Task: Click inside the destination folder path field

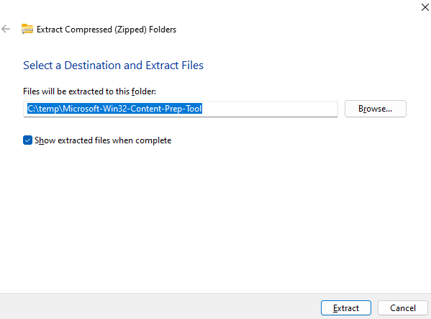Action: pos(181,109)
